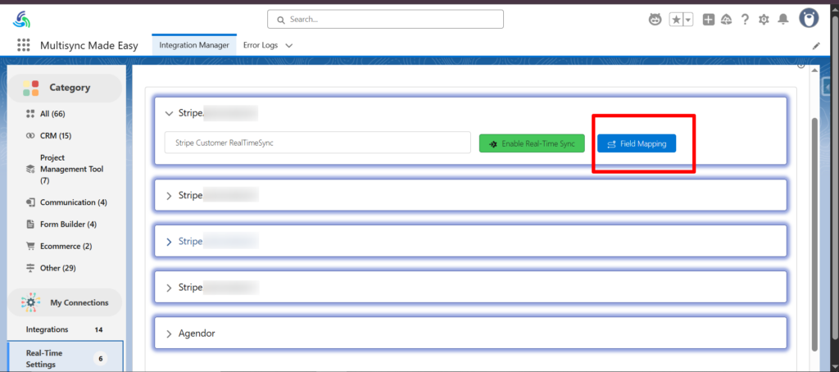
Task: Select the Communication (4) category
Action: point(73,202)
